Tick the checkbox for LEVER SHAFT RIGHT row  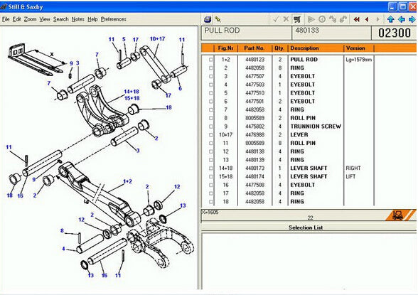211,168
